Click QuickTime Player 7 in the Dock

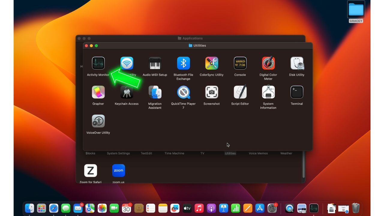289,208
